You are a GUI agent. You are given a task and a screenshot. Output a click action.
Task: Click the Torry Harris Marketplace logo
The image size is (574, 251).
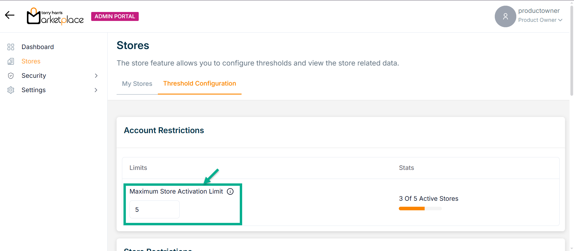tap(55, 16)
